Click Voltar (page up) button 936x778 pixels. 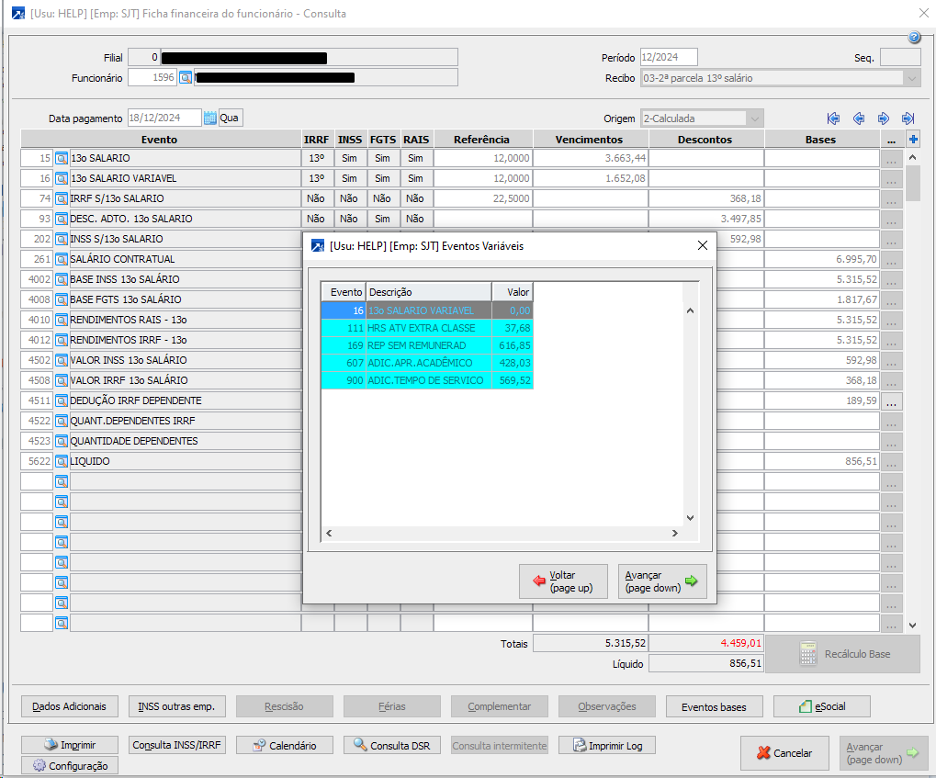[563, 581]
